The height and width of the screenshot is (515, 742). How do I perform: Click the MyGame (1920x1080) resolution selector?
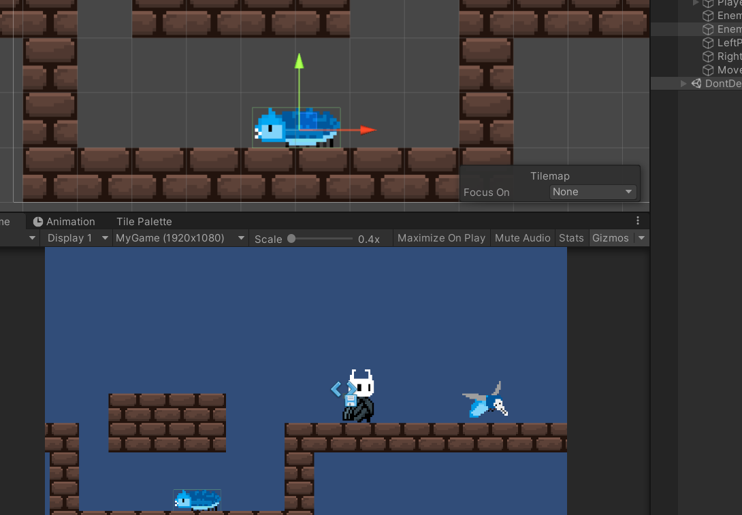tap(172, 238)
